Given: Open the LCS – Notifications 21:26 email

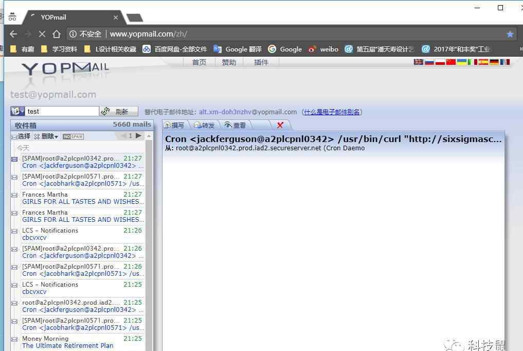Looking at the screenshot, I should [x=82, y=234].
